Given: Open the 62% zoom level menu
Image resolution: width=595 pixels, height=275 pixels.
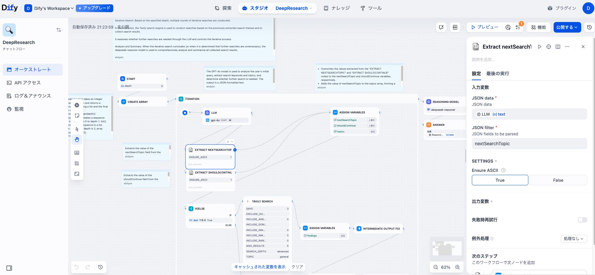Looking at the screenshot, I should pos(446,267).
